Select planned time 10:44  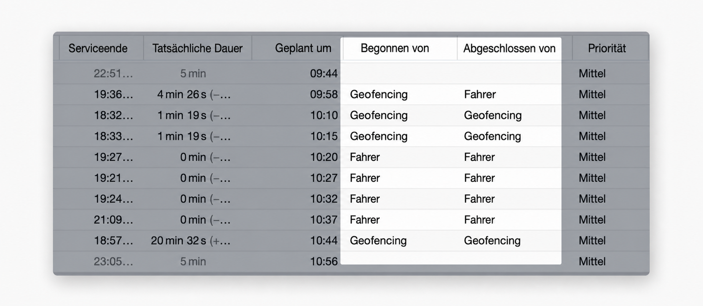pos(324,241)
